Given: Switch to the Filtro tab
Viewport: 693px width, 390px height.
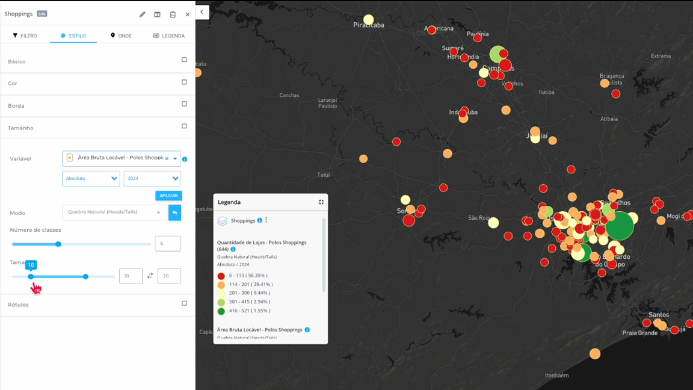Looking at the screenshot, I should 25,36.
